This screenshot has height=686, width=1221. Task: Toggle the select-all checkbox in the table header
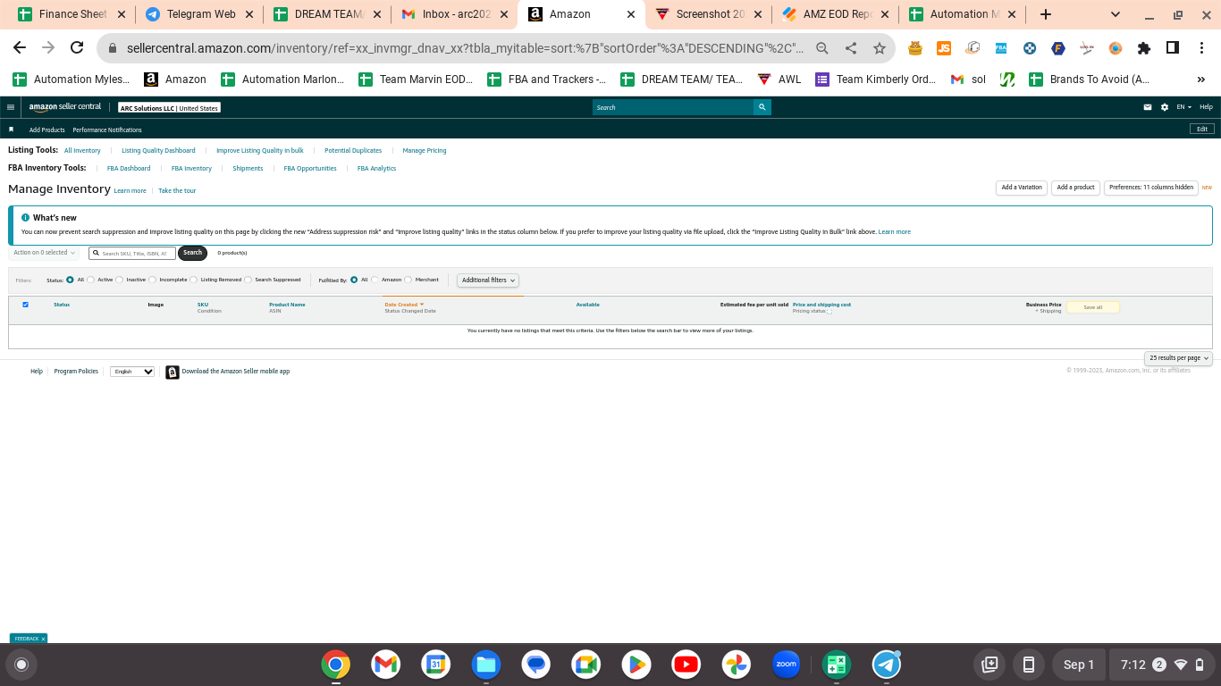(x=25, y=305)
